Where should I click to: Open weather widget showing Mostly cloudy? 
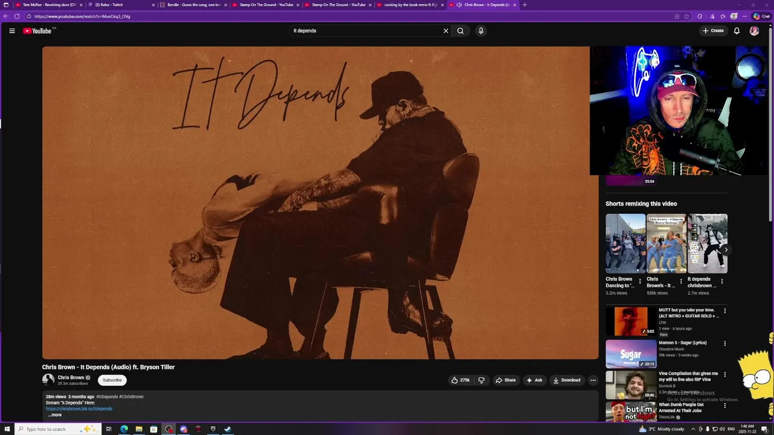662,429
